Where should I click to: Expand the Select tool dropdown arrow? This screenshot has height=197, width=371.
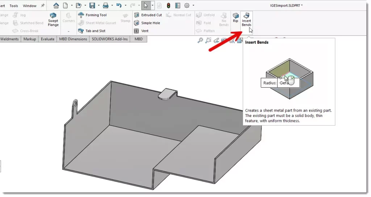coord(153,5)
